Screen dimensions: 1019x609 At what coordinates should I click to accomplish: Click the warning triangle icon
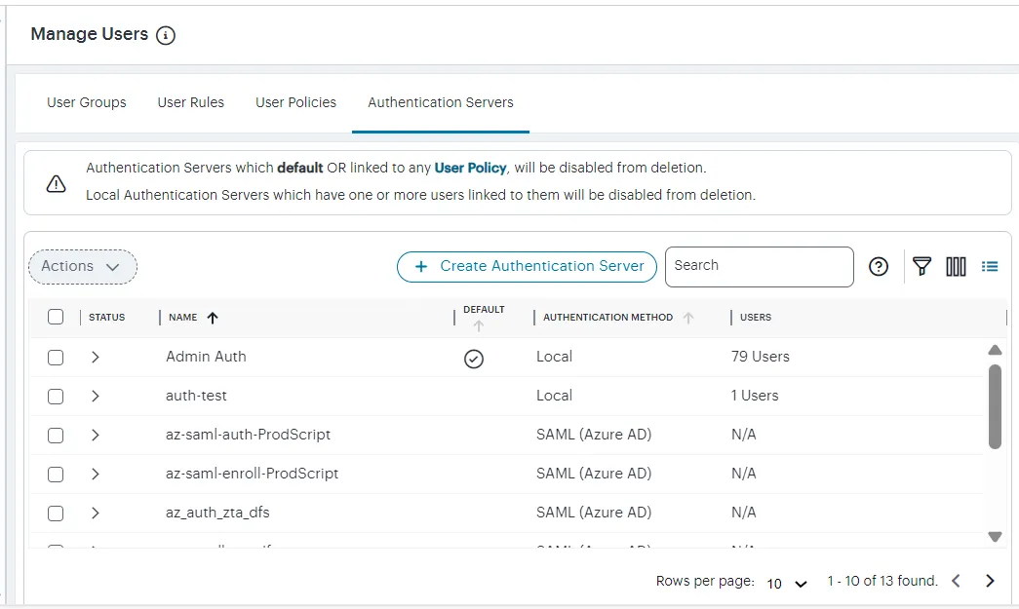tap(56, 184)
